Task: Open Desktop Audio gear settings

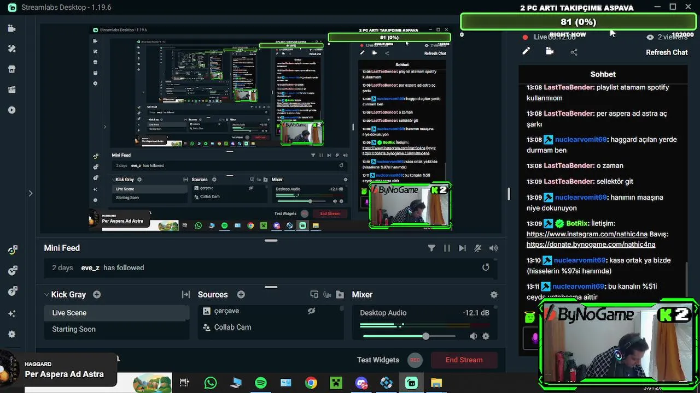Action: [486, 336]
